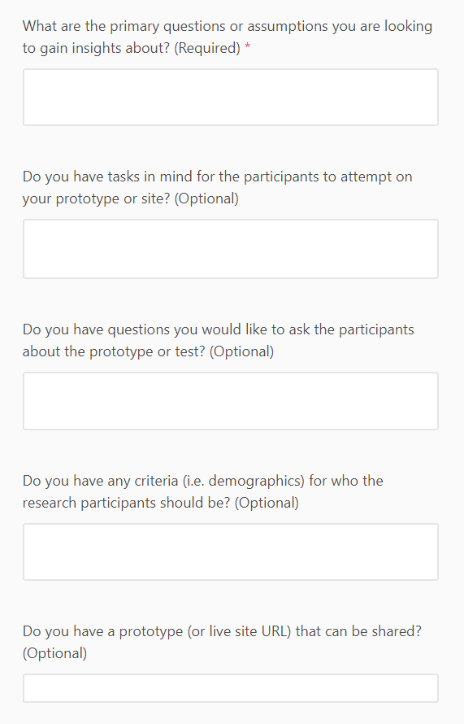Focus the tasks for participants text area
This screenshot has width=464, height=724.
(231, 249)
